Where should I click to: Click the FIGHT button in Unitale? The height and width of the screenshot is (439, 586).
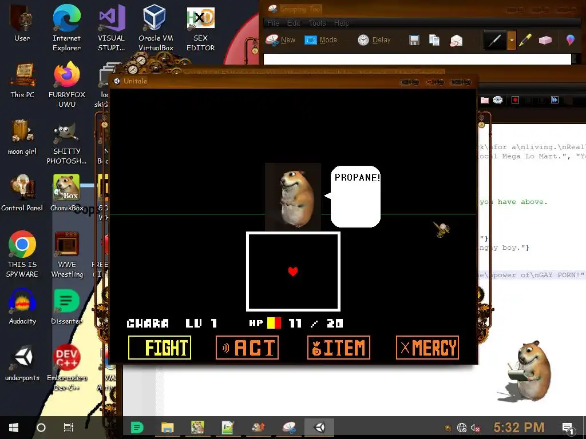pos(160,348)
